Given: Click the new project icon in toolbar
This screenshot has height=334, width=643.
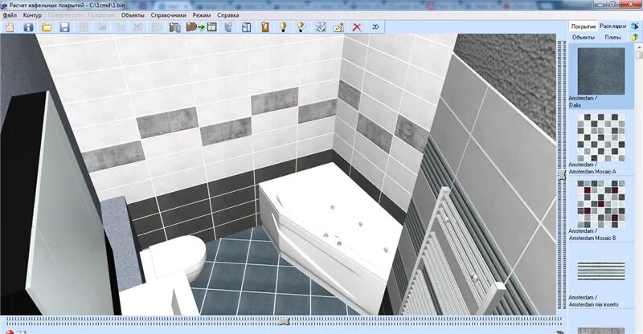Looking at the screenshot, I should (10, 26).
